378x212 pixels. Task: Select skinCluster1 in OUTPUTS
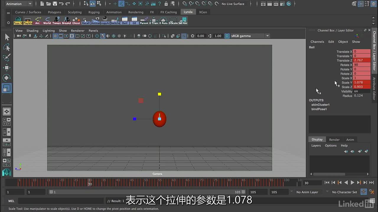320,105
